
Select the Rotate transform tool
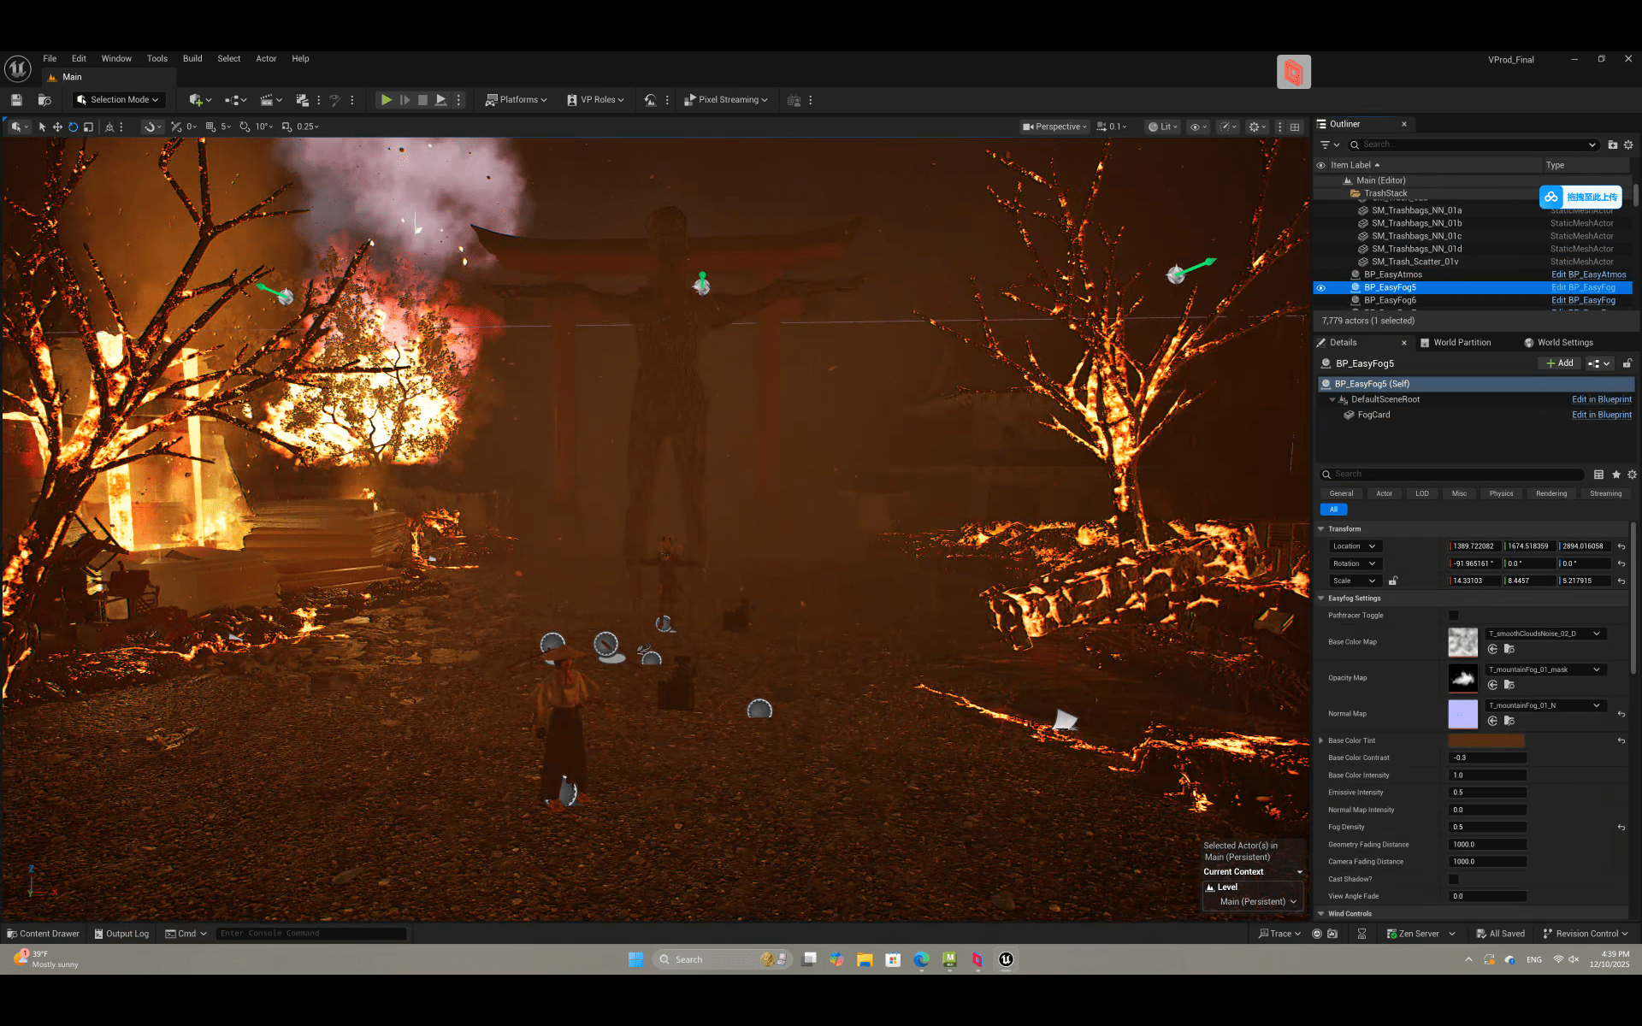pos(73,127)
